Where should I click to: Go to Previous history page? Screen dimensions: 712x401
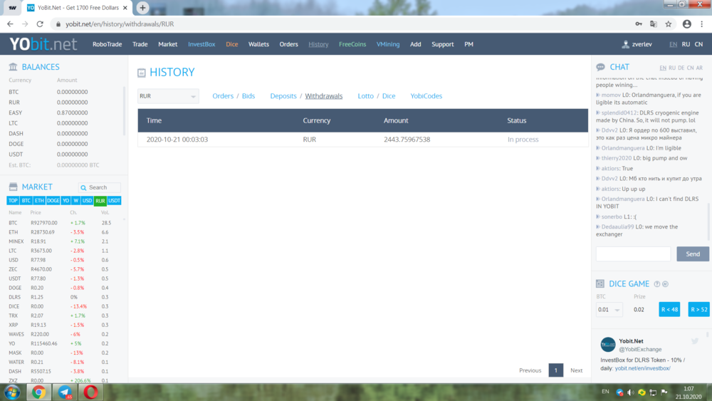click(x=530, y=370)
